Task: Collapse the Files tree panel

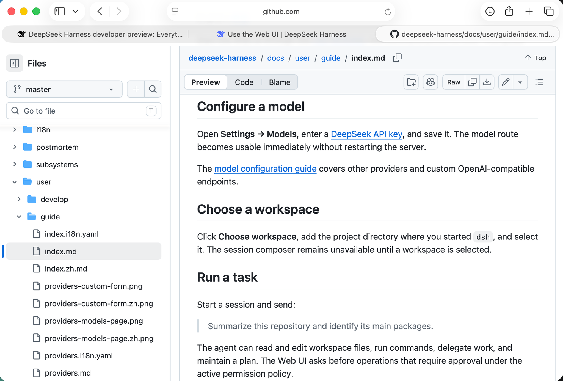Action: pos(15,63)
